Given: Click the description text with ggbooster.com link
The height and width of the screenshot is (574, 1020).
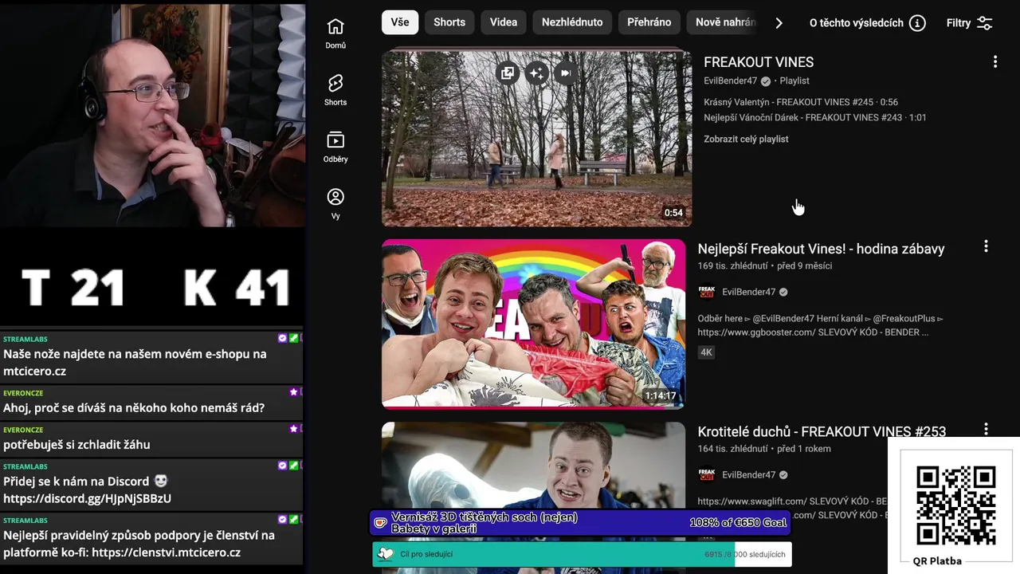Looking at the screenshot, I should coord(820,325).
